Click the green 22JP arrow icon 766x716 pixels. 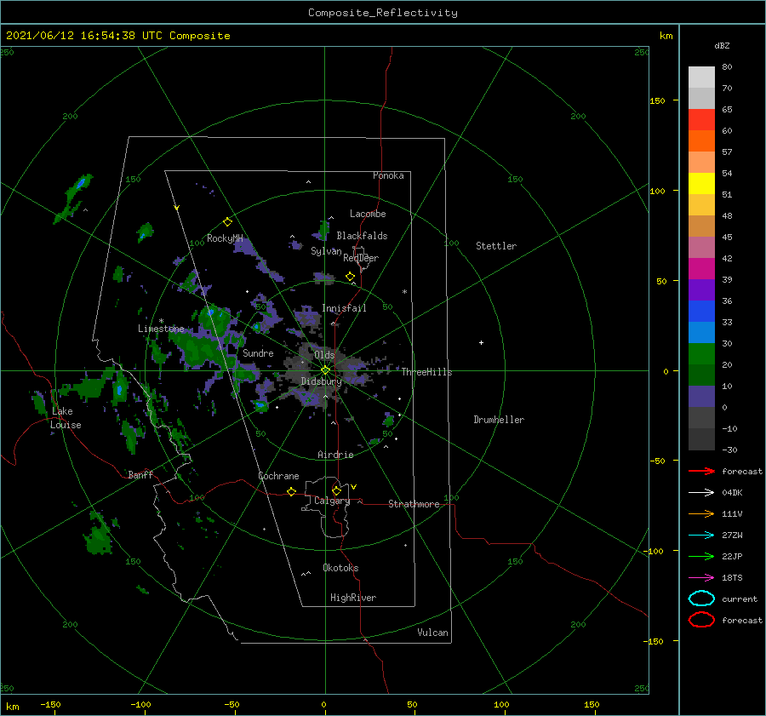point(701,556)
